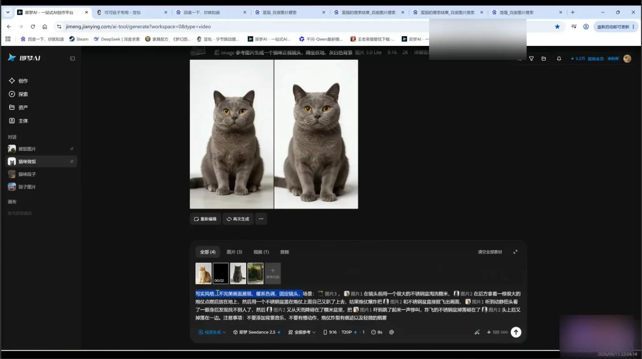Click 清空全部素材 link

490,252
